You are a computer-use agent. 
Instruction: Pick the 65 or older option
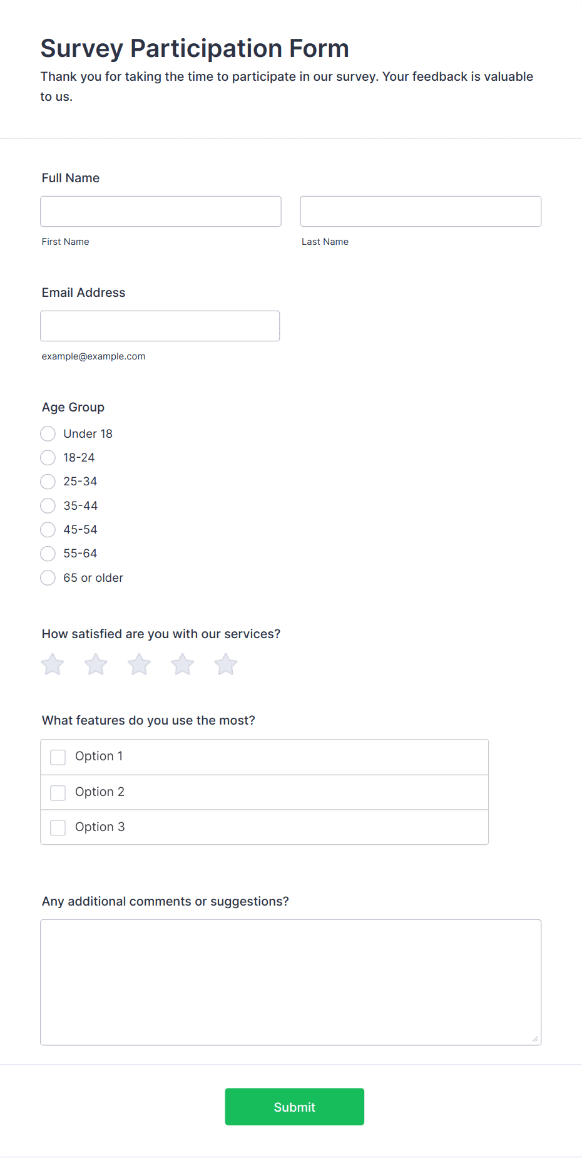click(x=48, y=577)
